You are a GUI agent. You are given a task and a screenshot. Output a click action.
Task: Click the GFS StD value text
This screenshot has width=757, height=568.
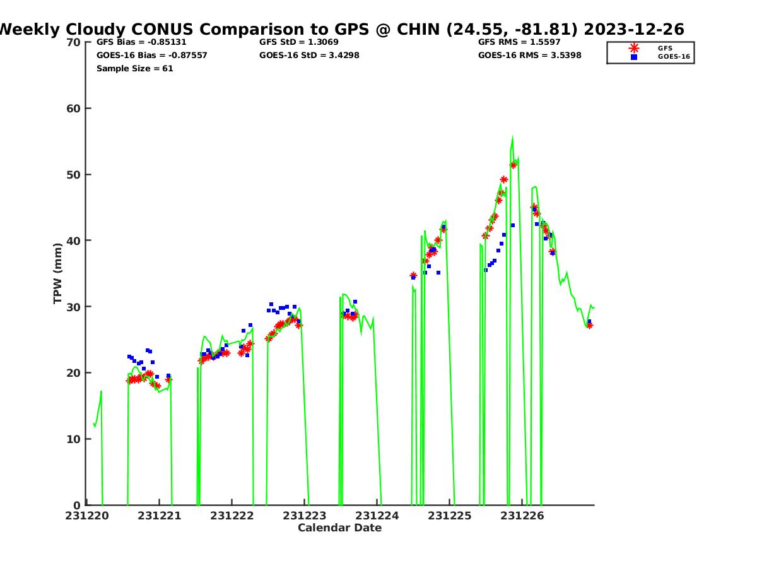point(299,42)
